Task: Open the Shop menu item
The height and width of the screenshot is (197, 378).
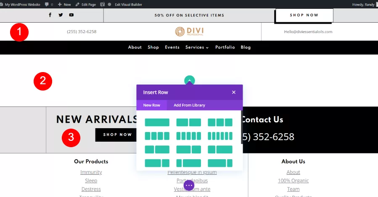Action: pos(153,47)
